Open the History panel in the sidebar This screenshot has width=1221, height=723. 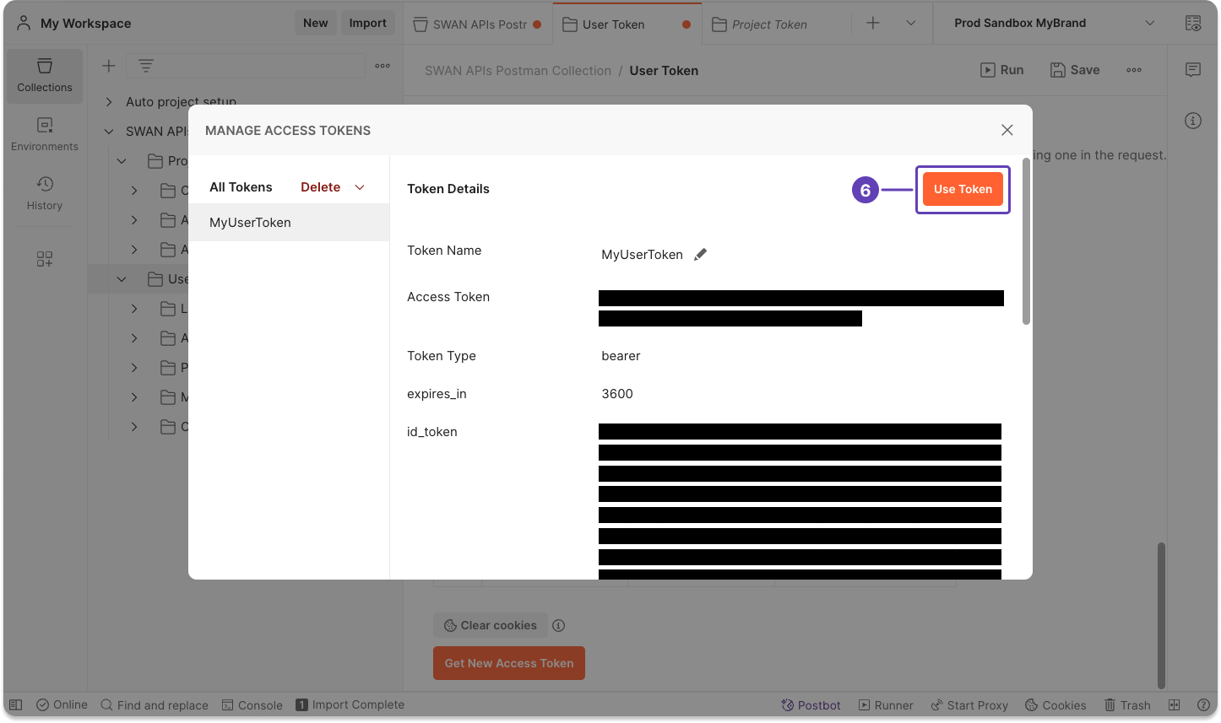click(x=45, y=192)
